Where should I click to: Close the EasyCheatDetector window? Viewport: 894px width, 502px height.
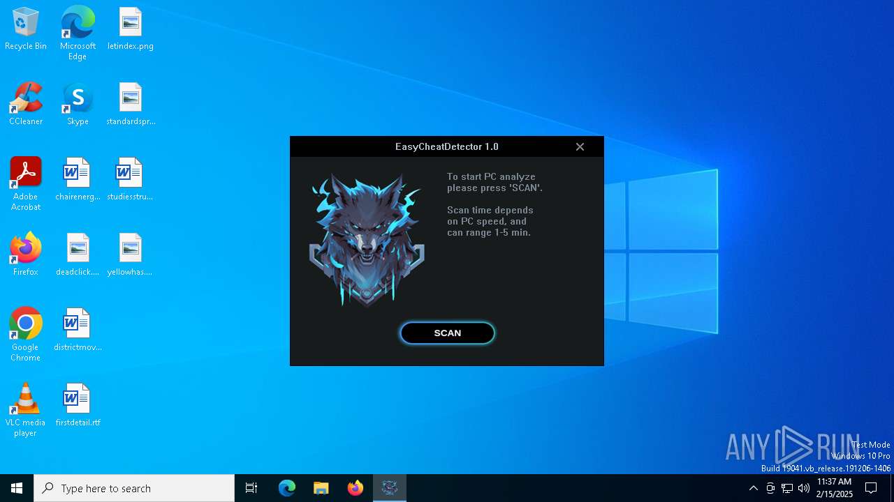(580, 146)
